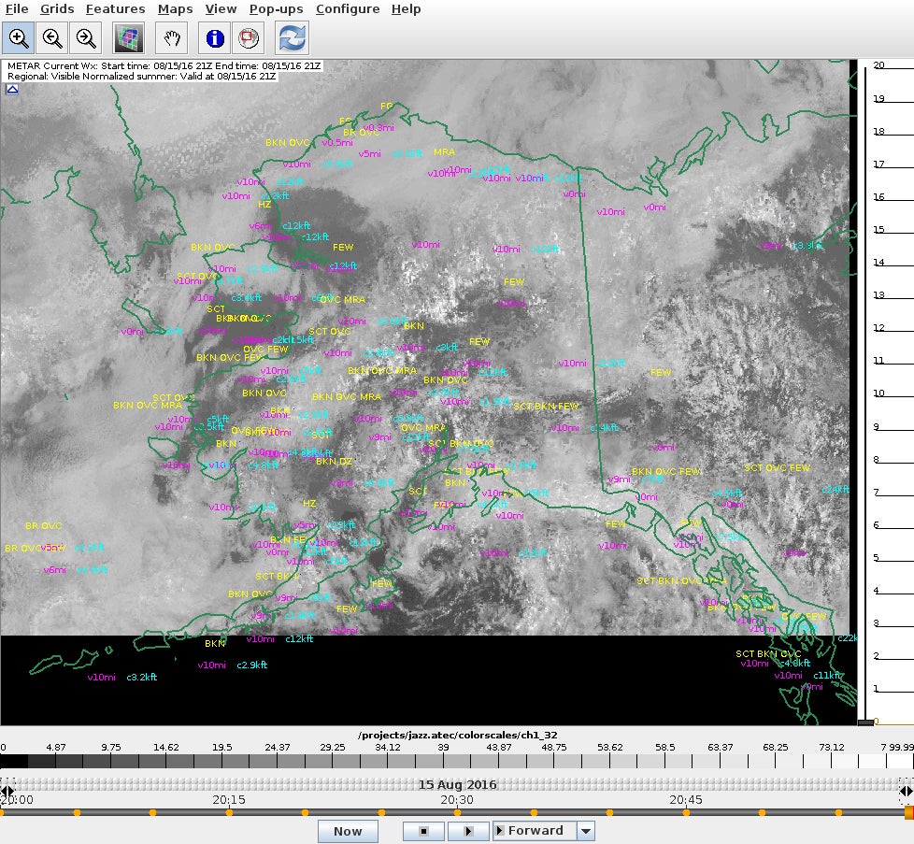Click the timeline marker under 20:15
Screen dimensions: 914x844
click(229, 813)
